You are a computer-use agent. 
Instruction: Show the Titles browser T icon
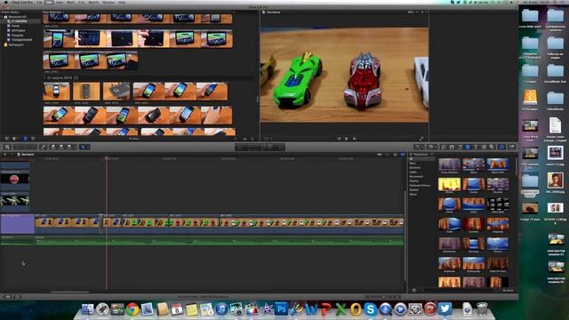[x=476, y=147]
